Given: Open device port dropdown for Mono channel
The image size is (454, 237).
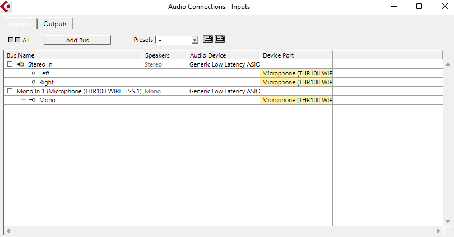Looking at the screenshot, I should (296, 100).
